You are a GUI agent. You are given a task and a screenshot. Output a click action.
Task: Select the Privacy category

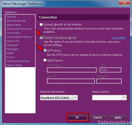coord(11,57)
